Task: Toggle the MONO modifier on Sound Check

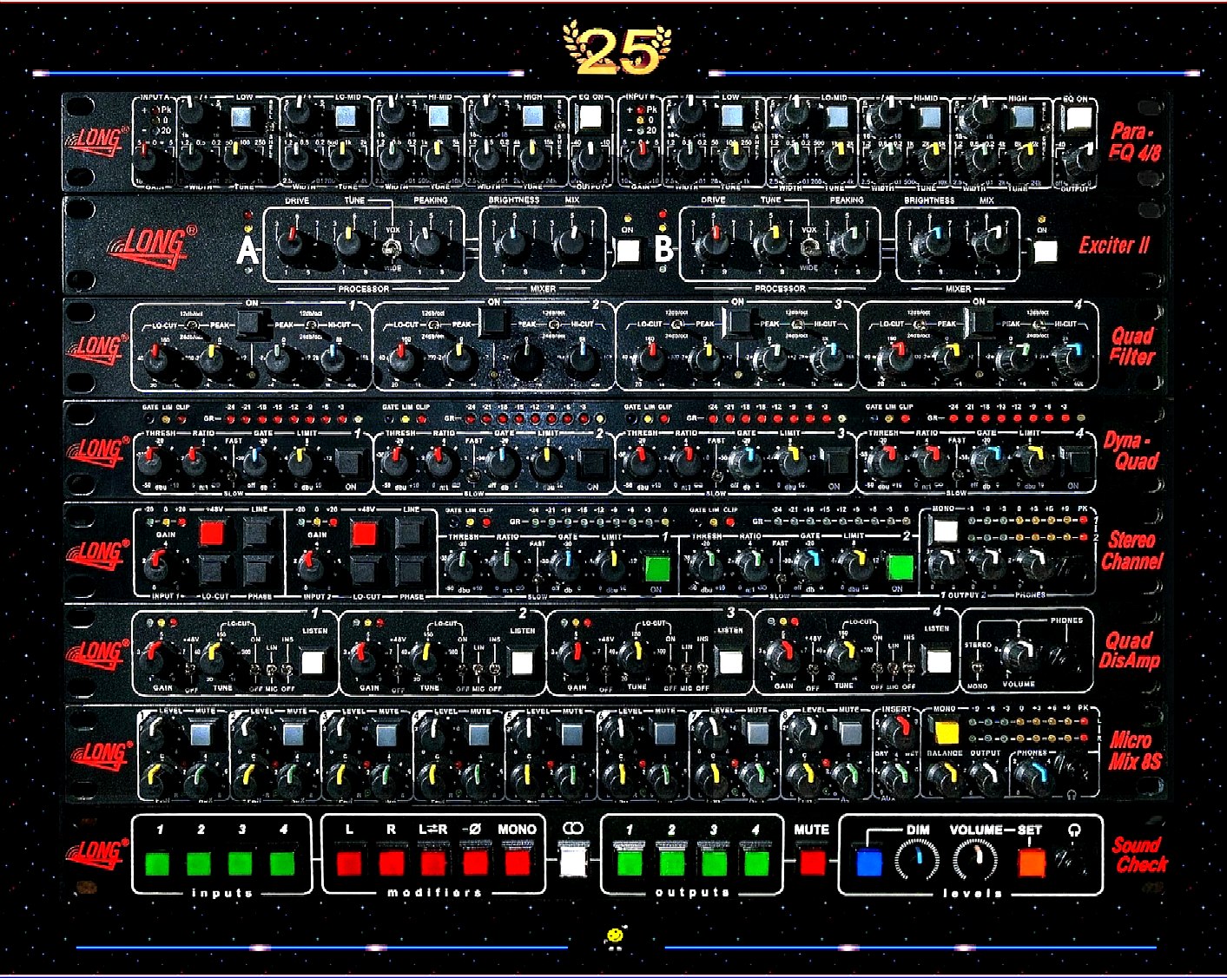Action: [518, 863]
